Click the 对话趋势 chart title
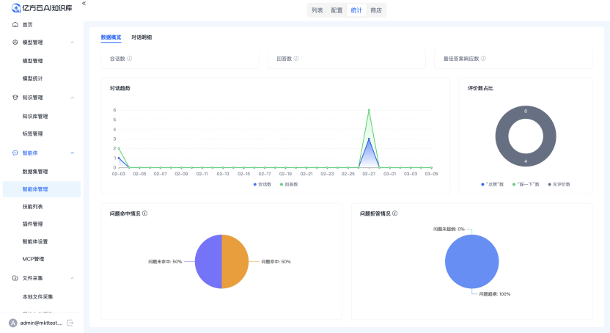Screen dimensions: 610x333 coord(120,88)
